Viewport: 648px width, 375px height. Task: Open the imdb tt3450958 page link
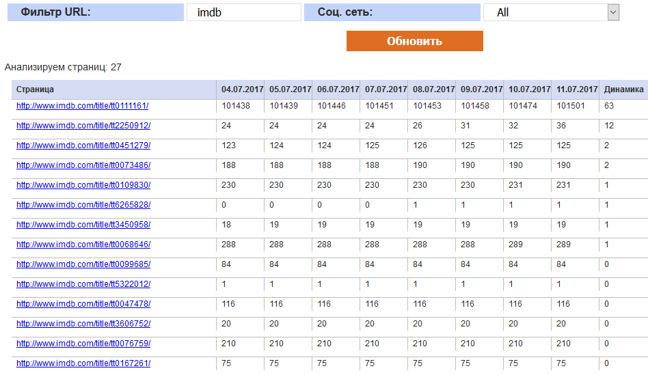coord(83,225)
